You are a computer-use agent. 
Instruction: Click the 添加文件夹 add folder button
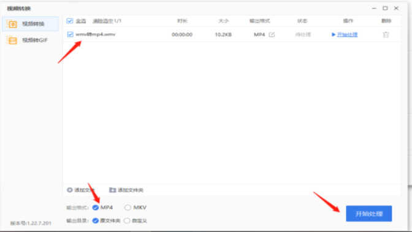pos(126,190)
